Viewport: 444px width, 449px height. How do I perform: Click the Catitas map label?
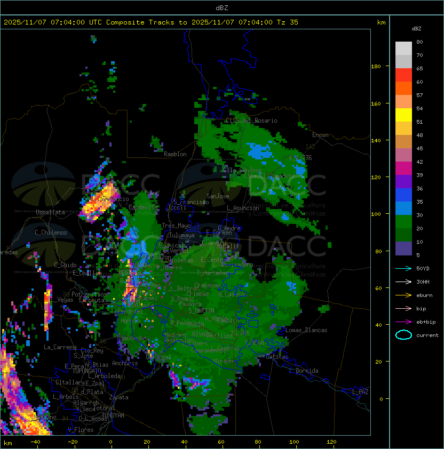[x=277, y=357]
